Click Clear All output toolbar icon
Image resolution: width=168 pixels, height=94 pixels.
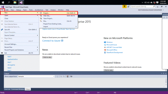(68, 76)
